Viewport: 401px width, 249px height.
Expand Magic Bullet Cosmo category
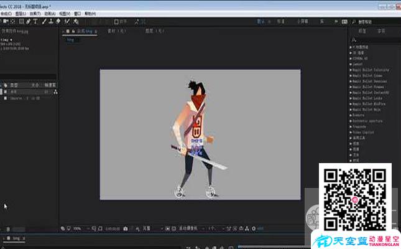[x=351, y=75]
